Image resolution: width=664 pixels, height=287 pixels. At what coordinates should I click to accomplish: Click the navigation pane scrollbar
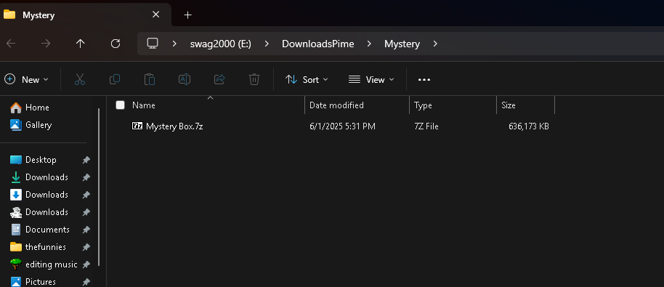99,187
